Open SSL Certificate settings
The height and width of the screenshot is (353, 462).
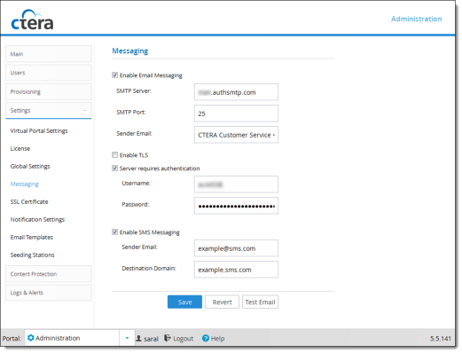point(29,201)
